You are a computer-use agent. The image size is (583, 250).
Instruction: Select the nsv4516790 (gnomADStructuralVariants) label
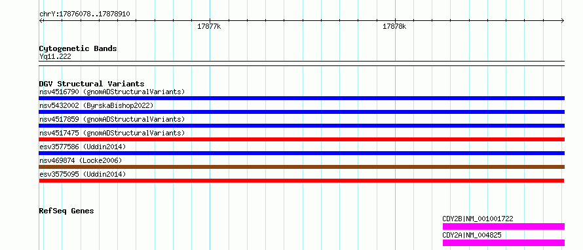tap(112, 92)
